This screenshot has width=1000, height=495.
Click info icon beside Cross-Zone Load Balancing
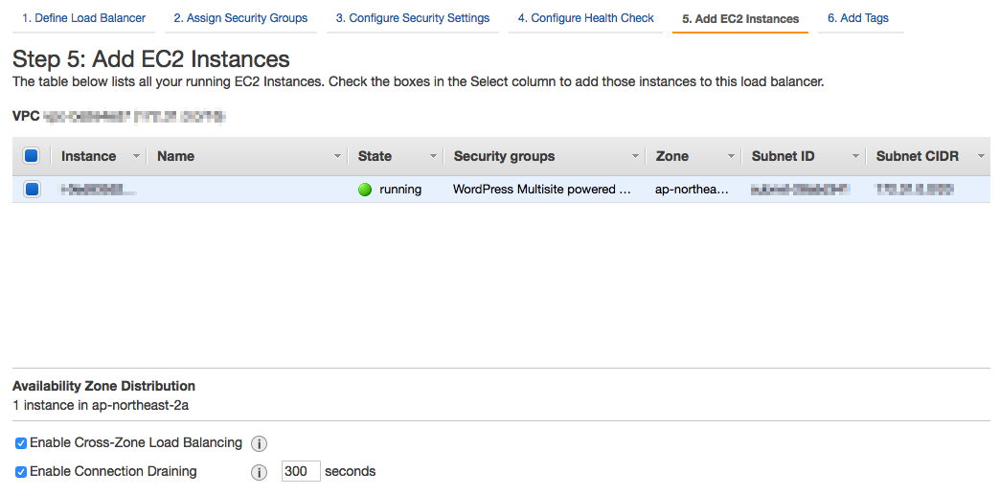pos(259,443)
